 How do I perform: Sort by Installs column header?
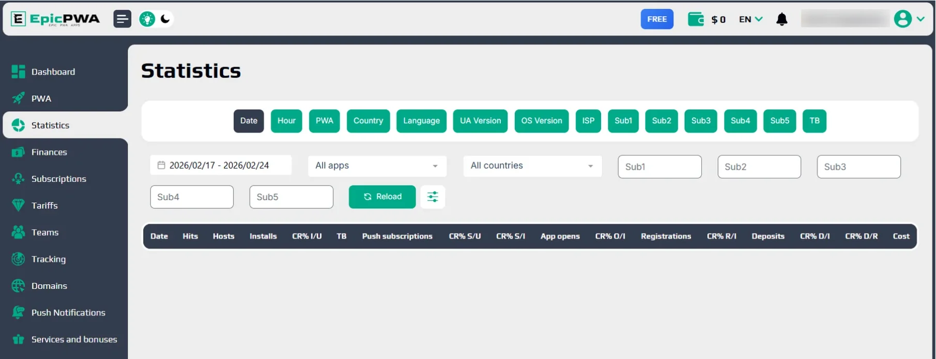[263, 236]
